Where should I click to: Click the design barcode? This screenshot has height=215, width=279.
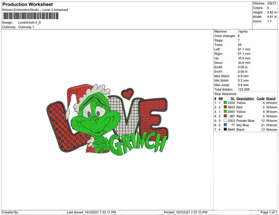click(x=31, y=15)
